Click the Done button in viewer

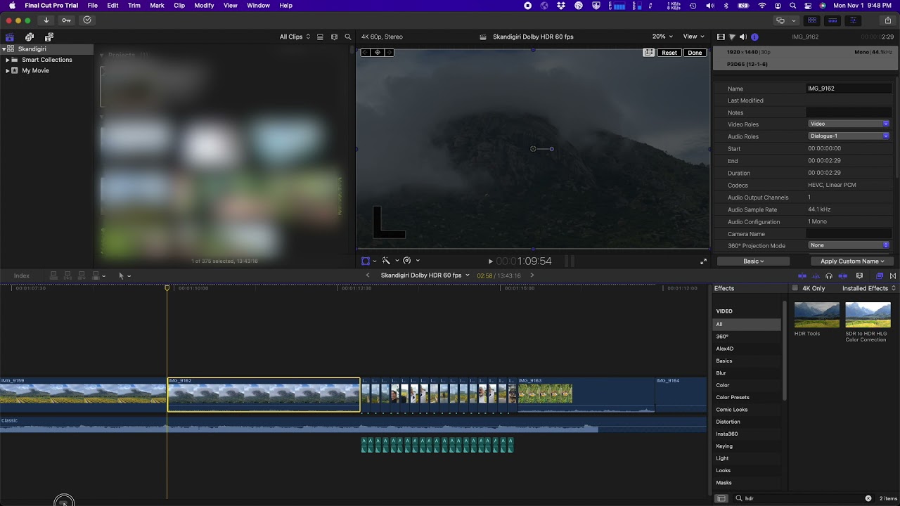[x=695, y=53]
